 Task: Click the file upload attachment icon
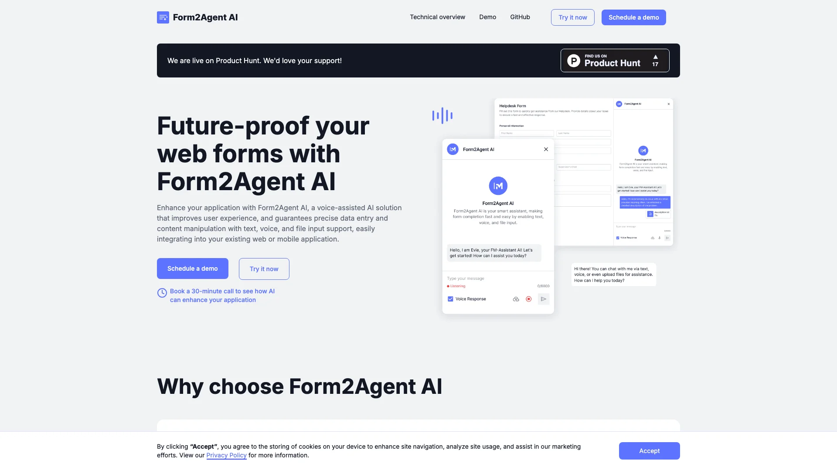coord(516,299)
